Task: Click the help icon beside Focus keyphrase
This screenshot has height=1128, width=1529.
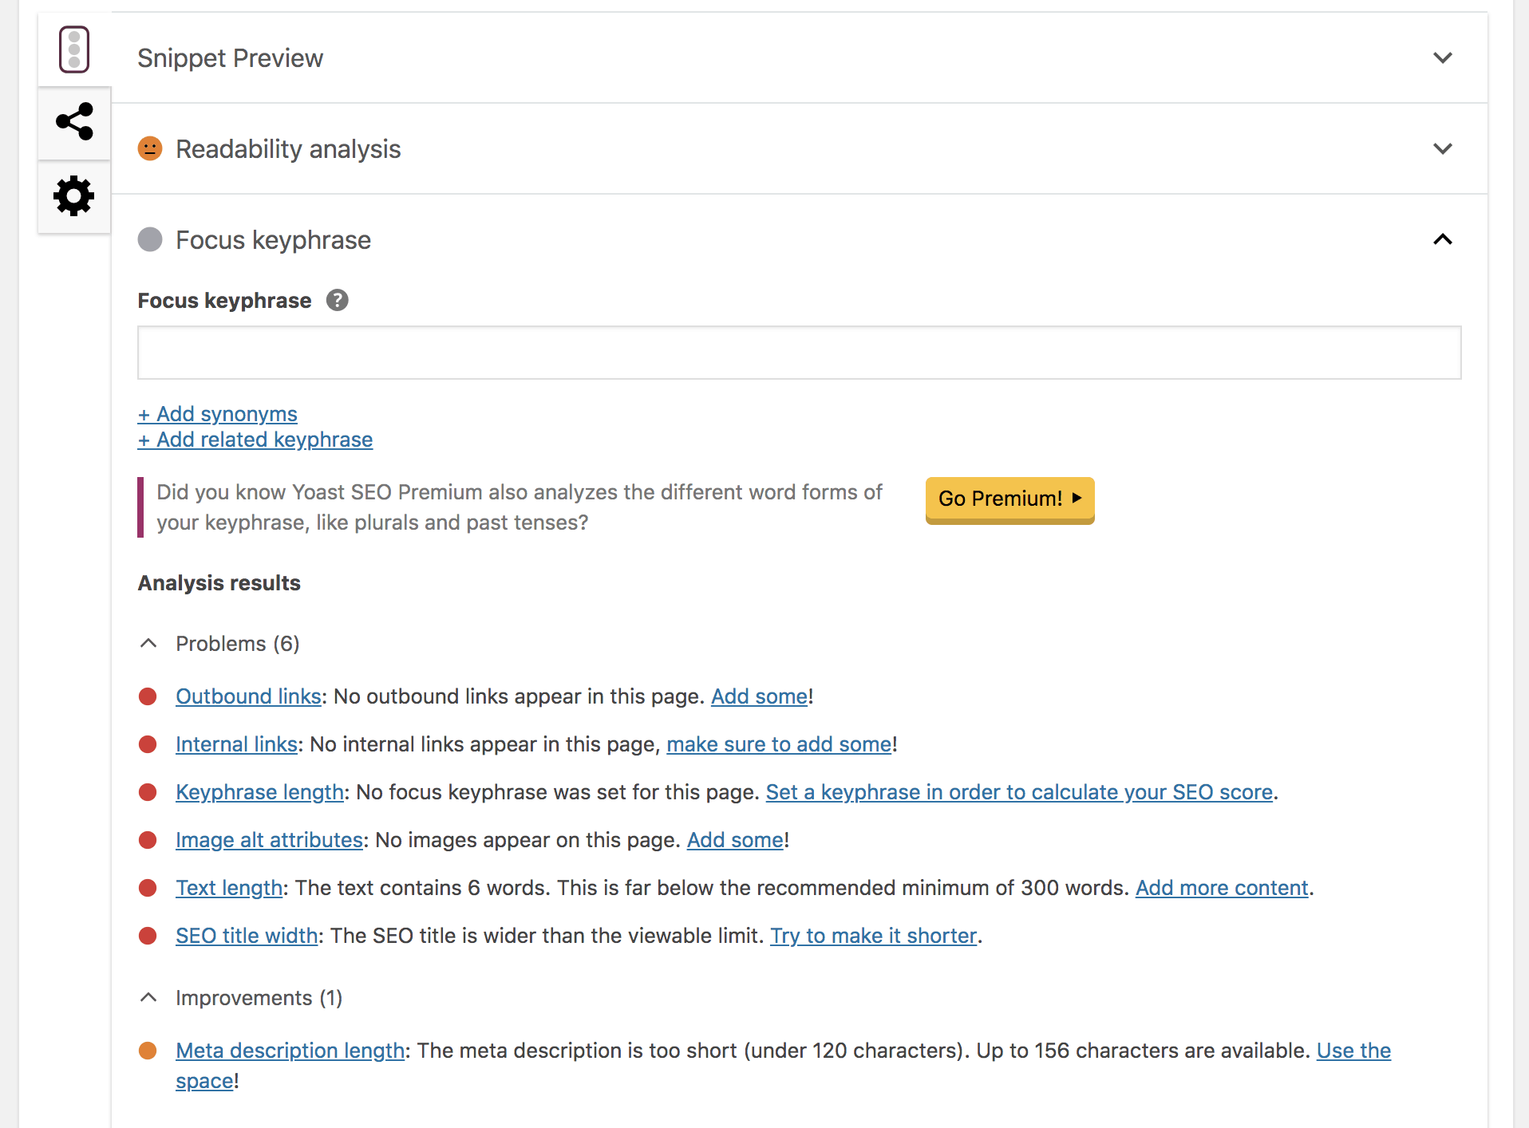Action: pyautogui.click(x=338, y=300)
